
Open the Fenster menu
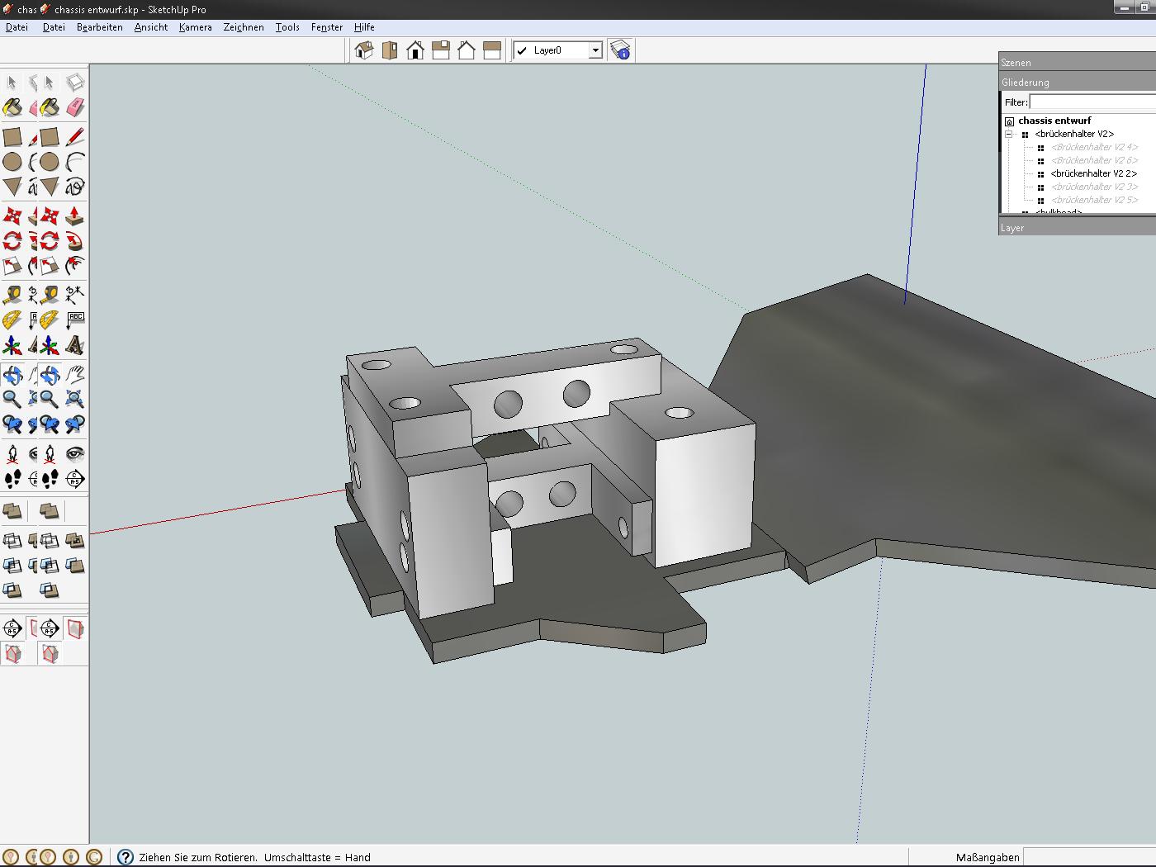(x=327, y=27)
